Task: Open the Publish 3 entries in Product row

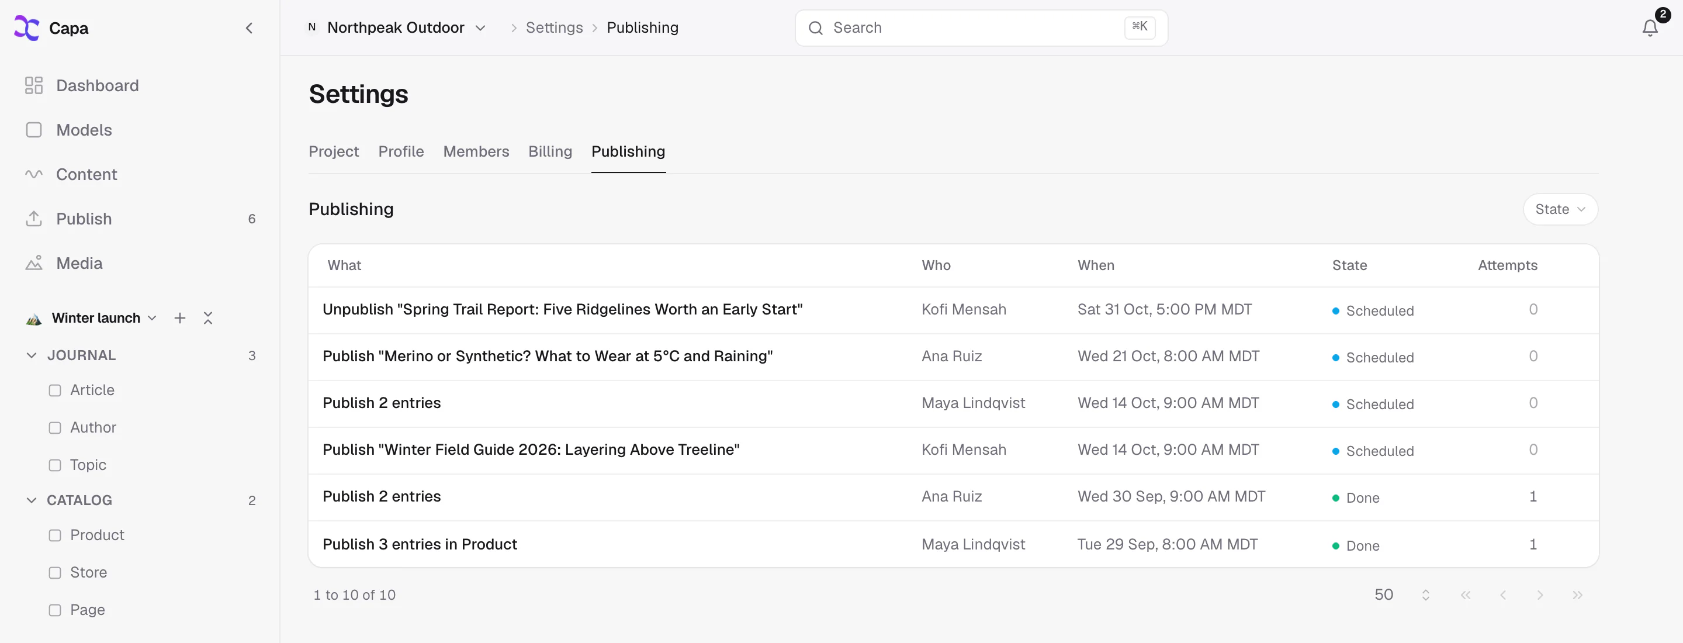Action: (x=953, y=544)
